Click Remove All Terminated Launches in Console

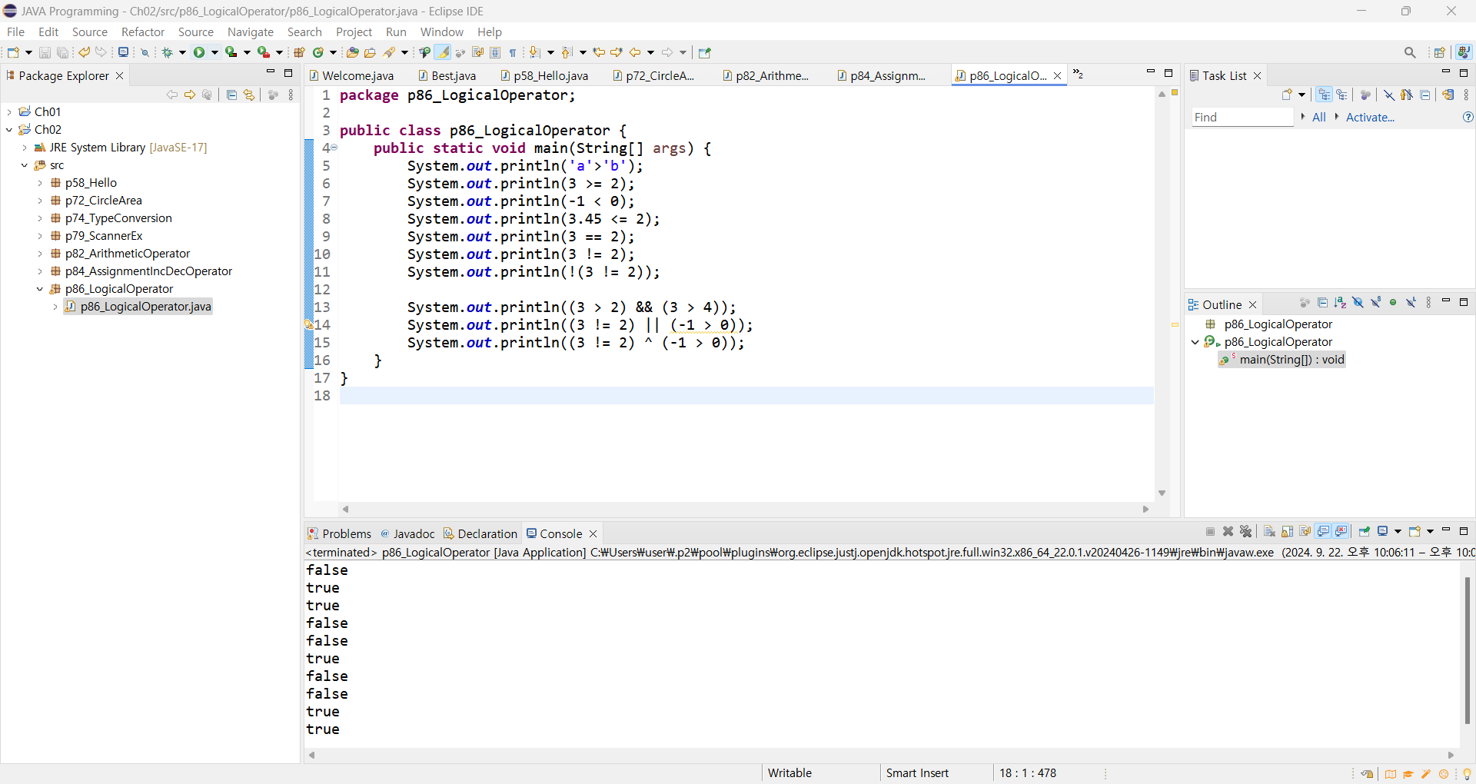(1246, 531)
